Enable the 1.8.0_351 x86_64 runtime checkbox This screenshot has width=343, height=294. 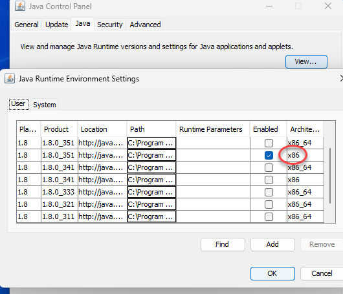point(269,143)
